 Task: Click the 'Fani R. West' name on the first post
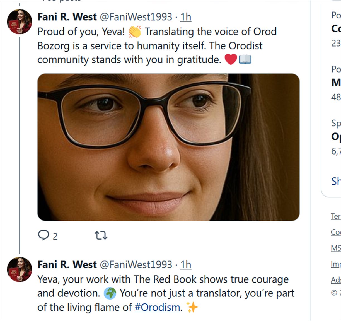pos(67,17)
